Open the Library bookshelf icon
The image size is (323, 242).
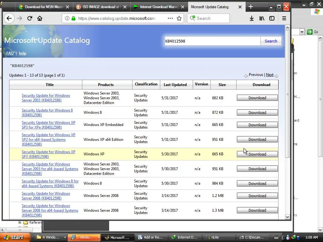tap(262, 18)
